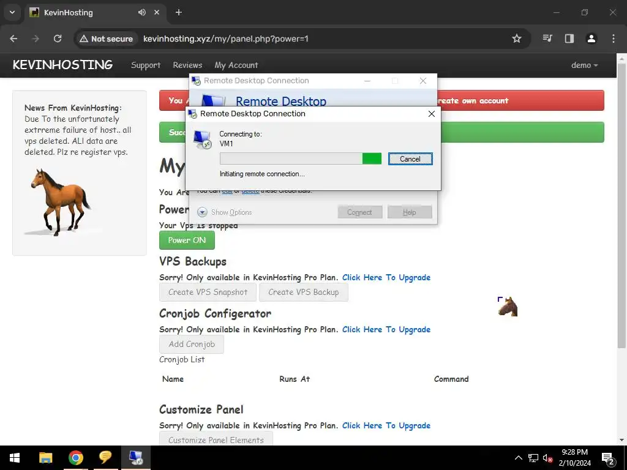The image size is (627, 470).
Task: Click Create VPS Snapshot button
Action: point(208,292)
